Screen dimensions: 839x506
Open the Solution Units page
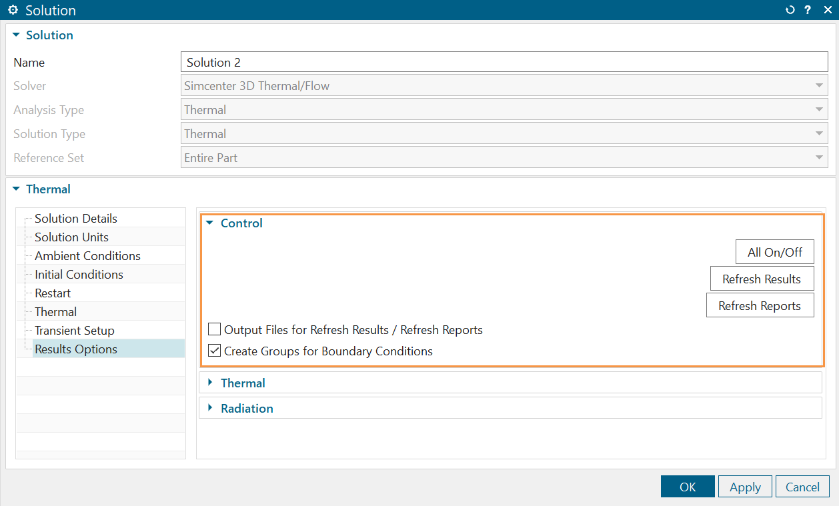point(71,237)
